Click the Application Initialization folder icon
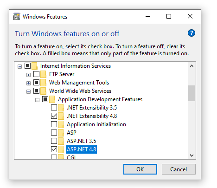This screenshot has height=188, width=217. click(61, 124)
